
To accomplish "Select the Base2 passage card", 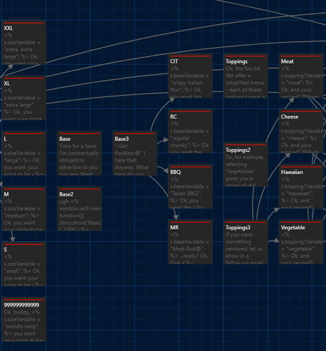I will pyautogui.click(x=80, y=208).
